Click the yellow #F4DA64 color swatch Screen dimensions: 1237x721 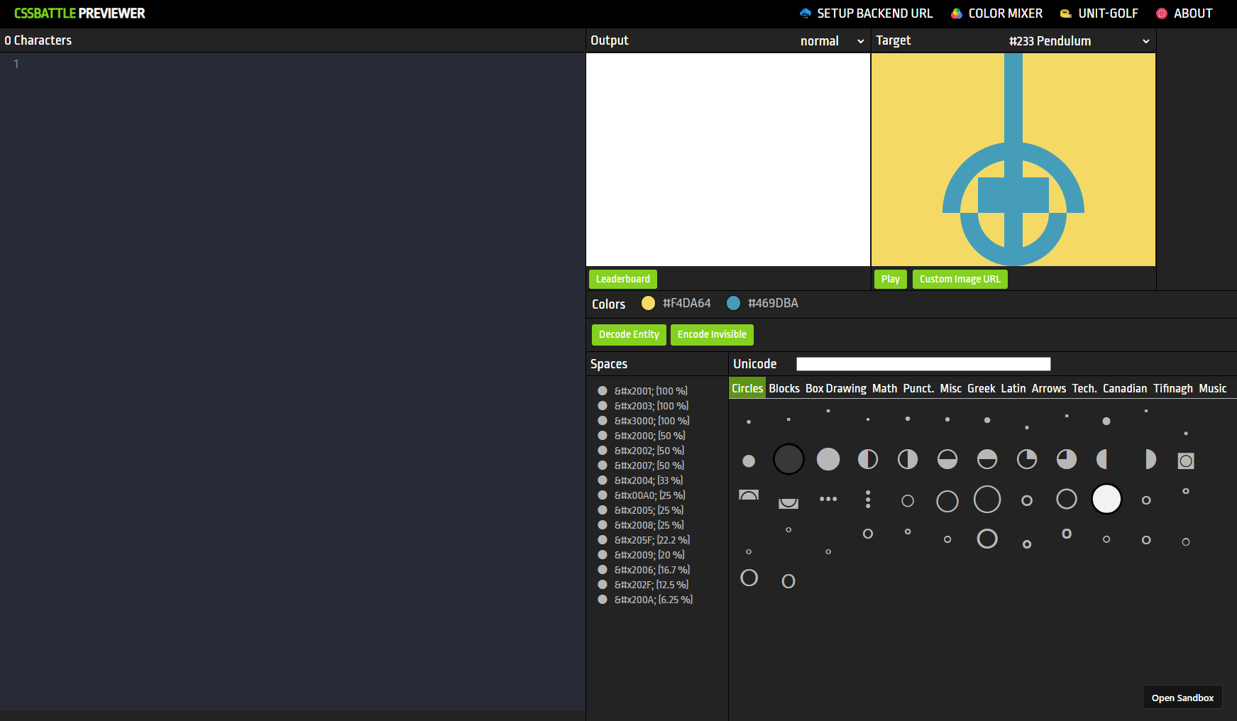pyautogui.click(x=648, y=303)
